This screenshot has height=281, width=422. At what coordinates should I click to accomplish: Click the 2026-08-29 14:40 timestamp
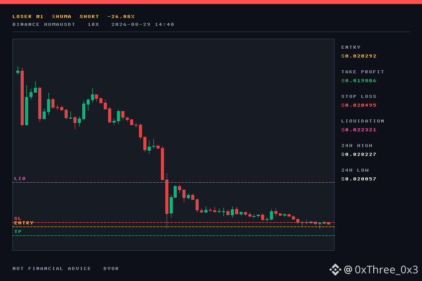[x=142, y=25]
